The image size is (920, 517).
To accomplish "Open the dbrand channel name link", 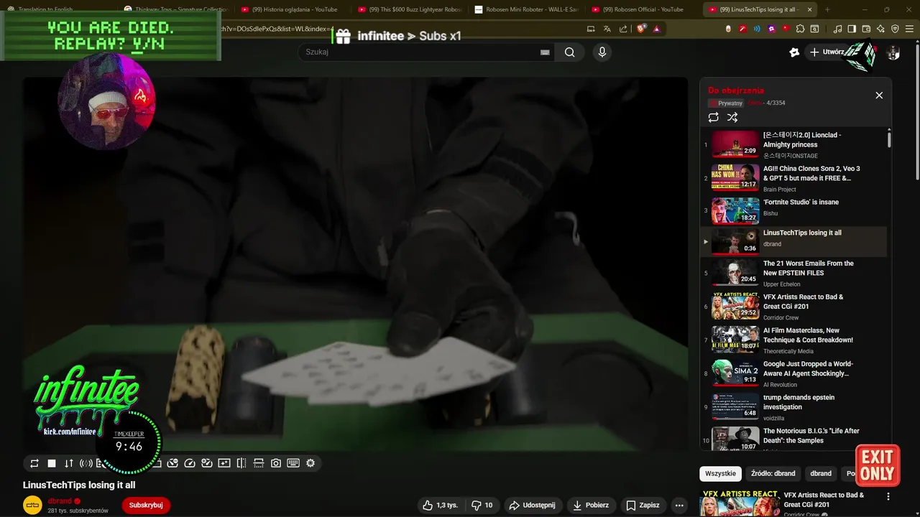I will pos(60,501).
